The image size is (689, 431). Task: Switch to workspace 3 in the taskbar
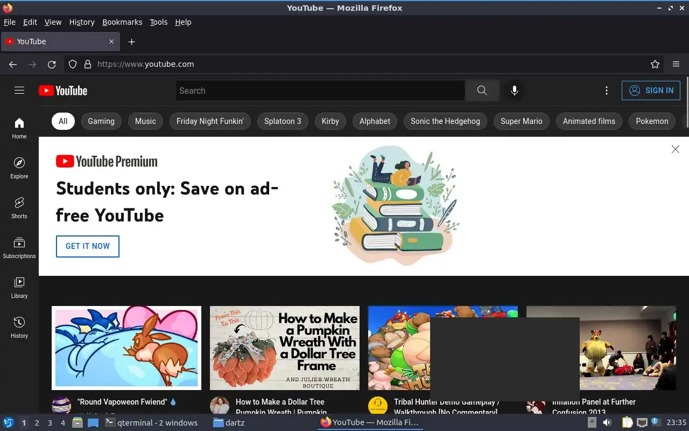point(50,423)
